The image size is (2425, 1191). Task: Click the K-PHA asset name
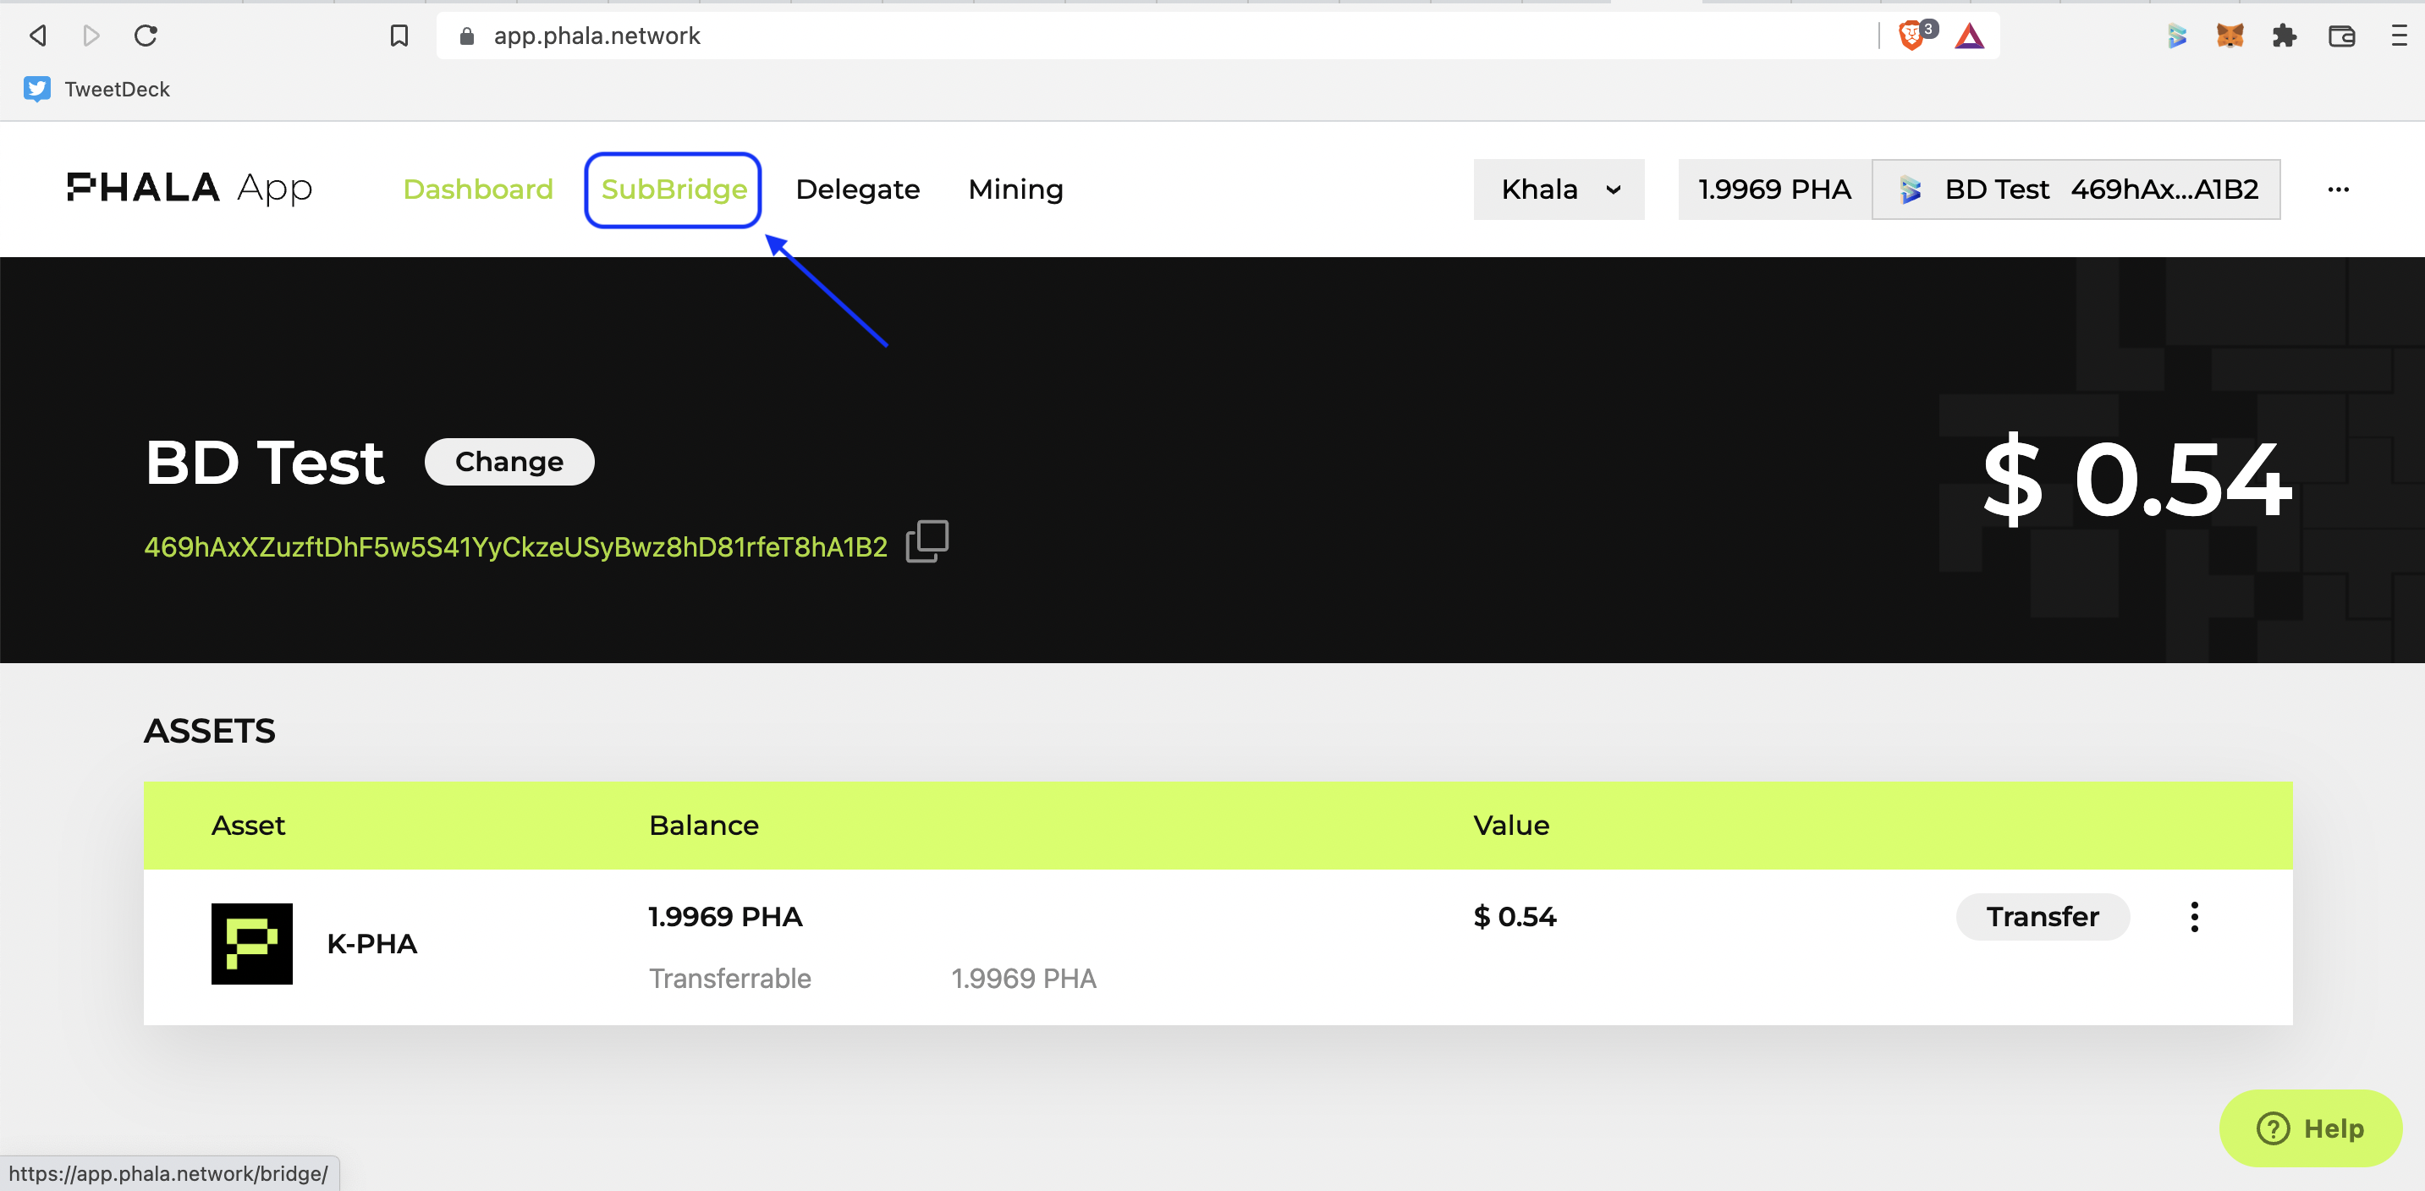point(371,944)
